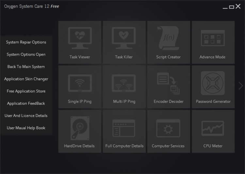Viewport: 245px width, 174px height.
Task: Select System Options Open
Action: [26, 55]
